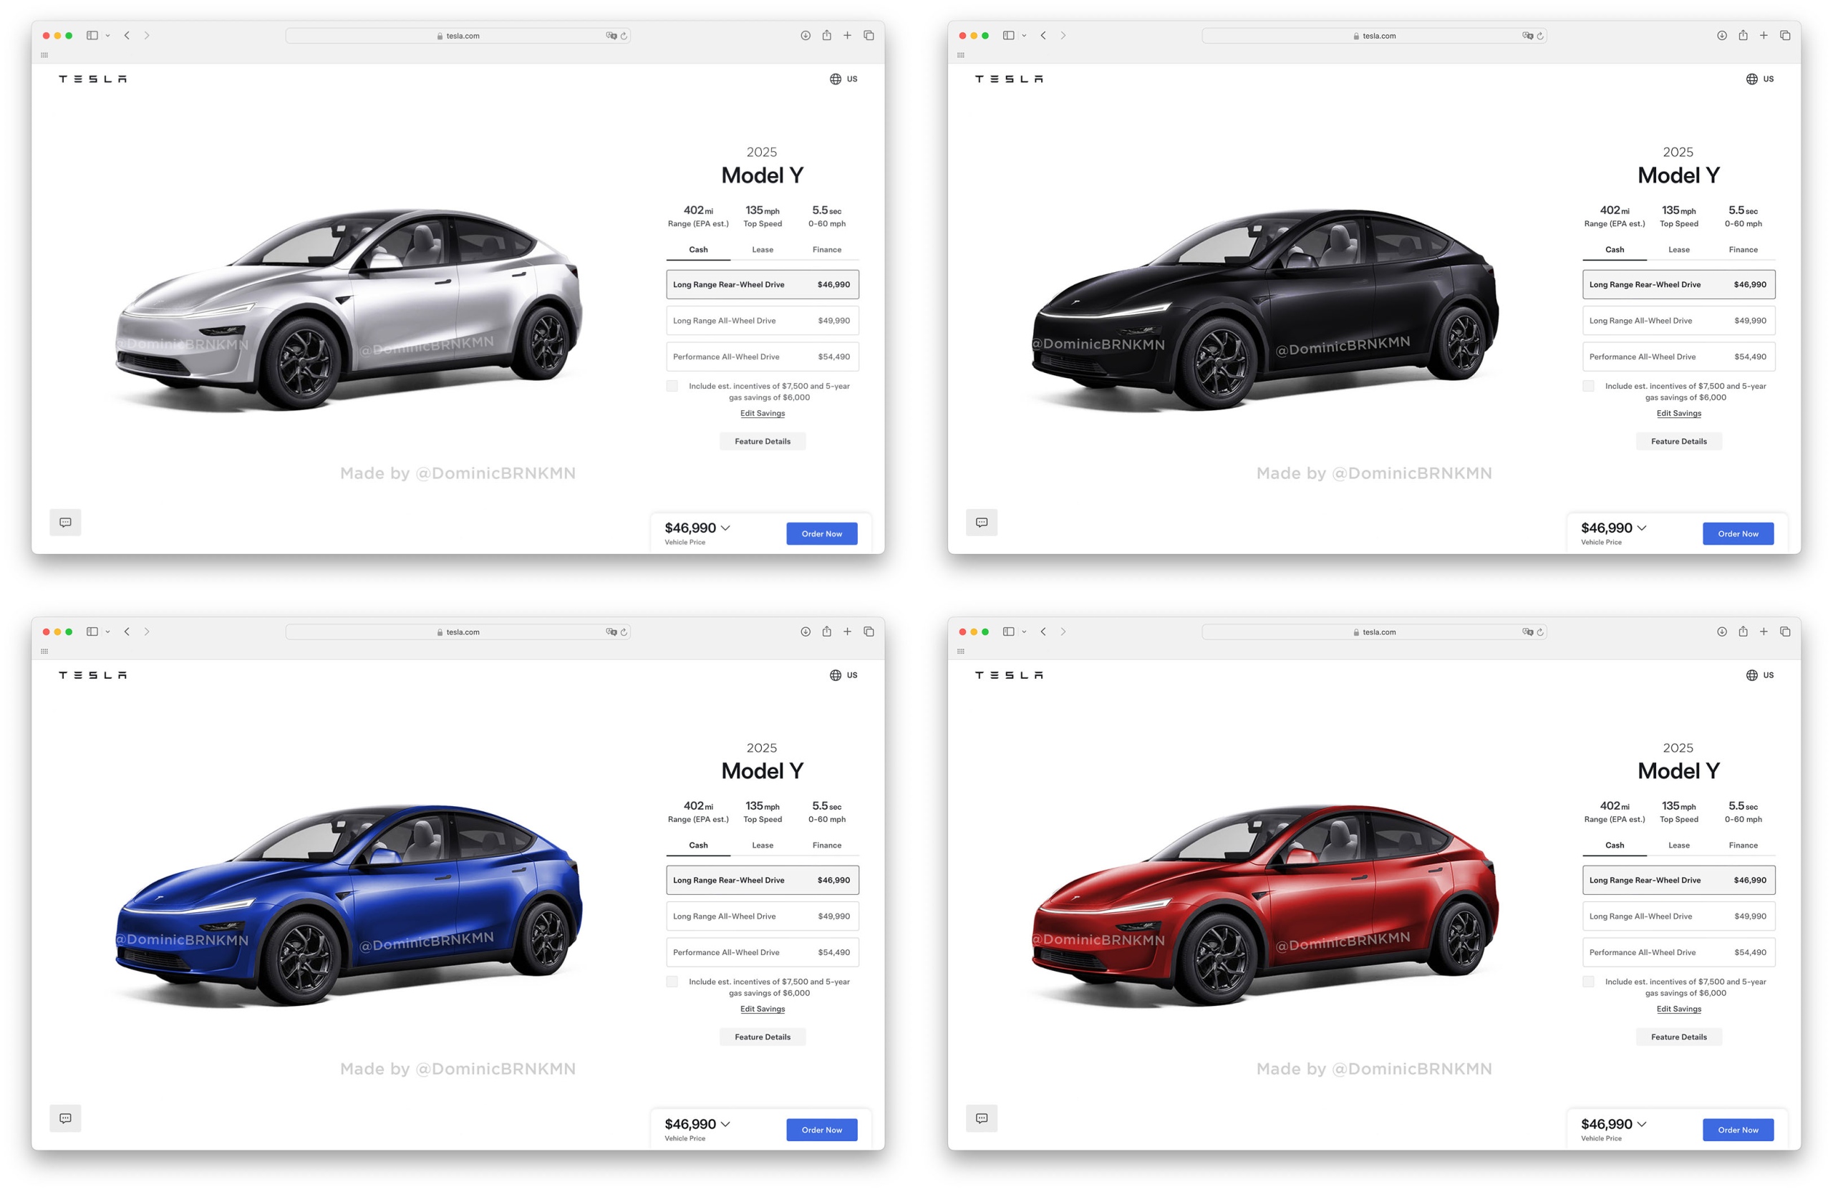Enable incentives checkbox in silver car window
Screen dimensions: 1833x1192
pyautogui.click(x=672, y=386)
